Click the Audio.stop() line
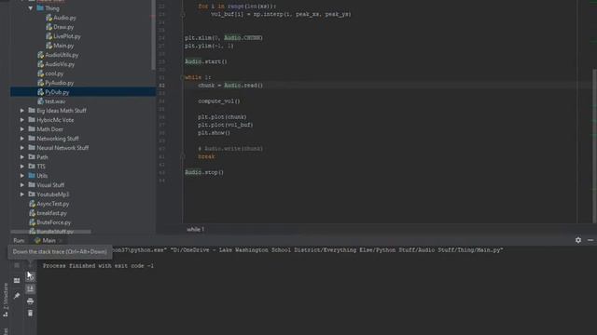 (x=204, y=172)
